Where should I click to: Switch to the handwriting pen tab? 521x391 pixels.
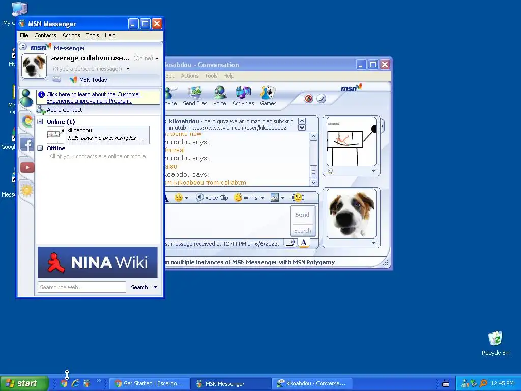point(291,243)
